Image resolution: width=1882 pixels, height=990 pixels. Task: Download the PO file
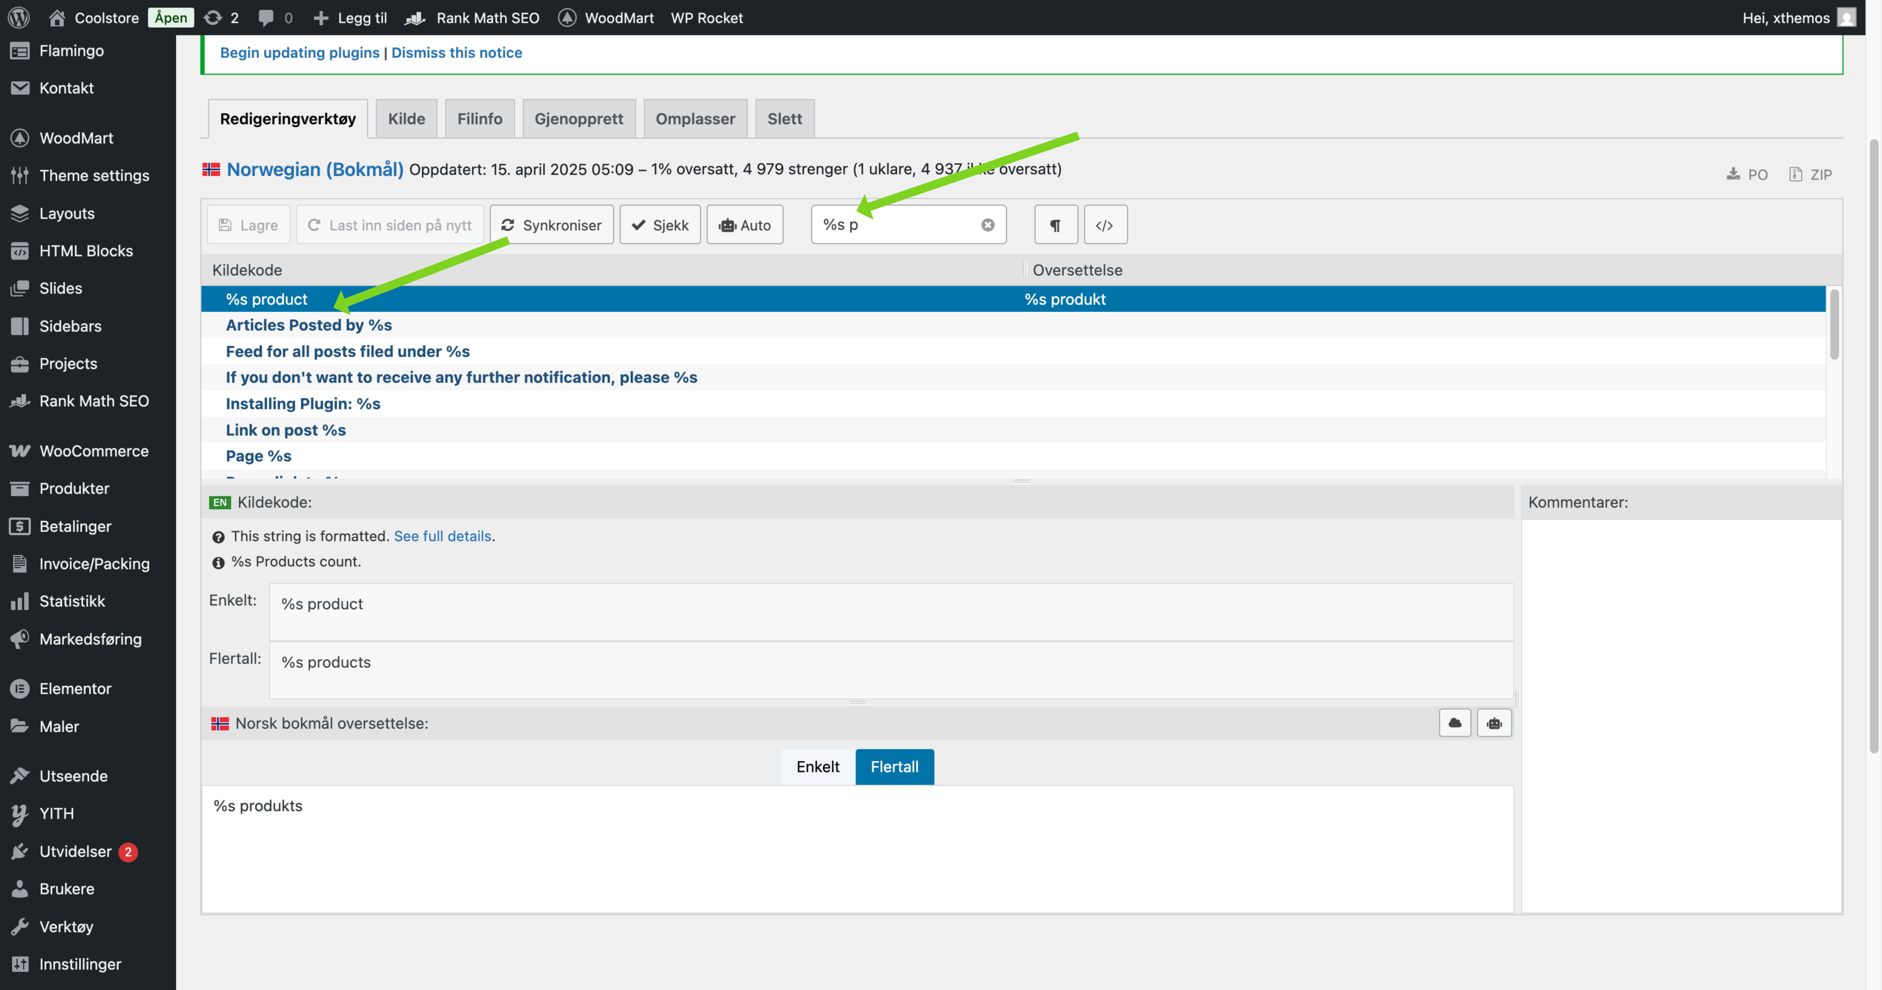click(1747, 175)
